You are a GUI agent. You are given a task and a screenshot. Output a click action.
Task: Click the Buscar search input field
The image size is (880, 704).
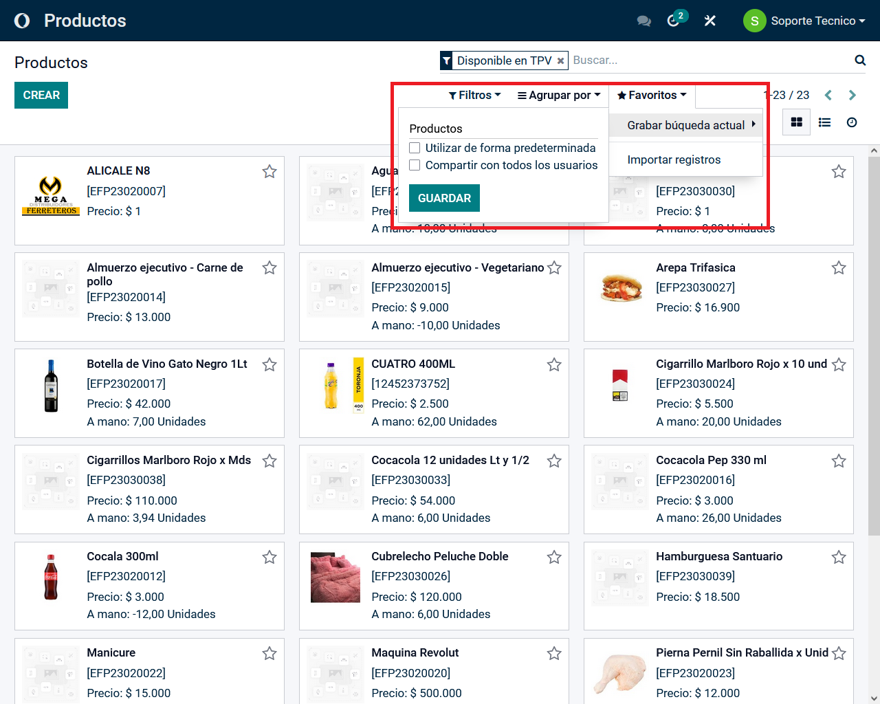(708, 60)
